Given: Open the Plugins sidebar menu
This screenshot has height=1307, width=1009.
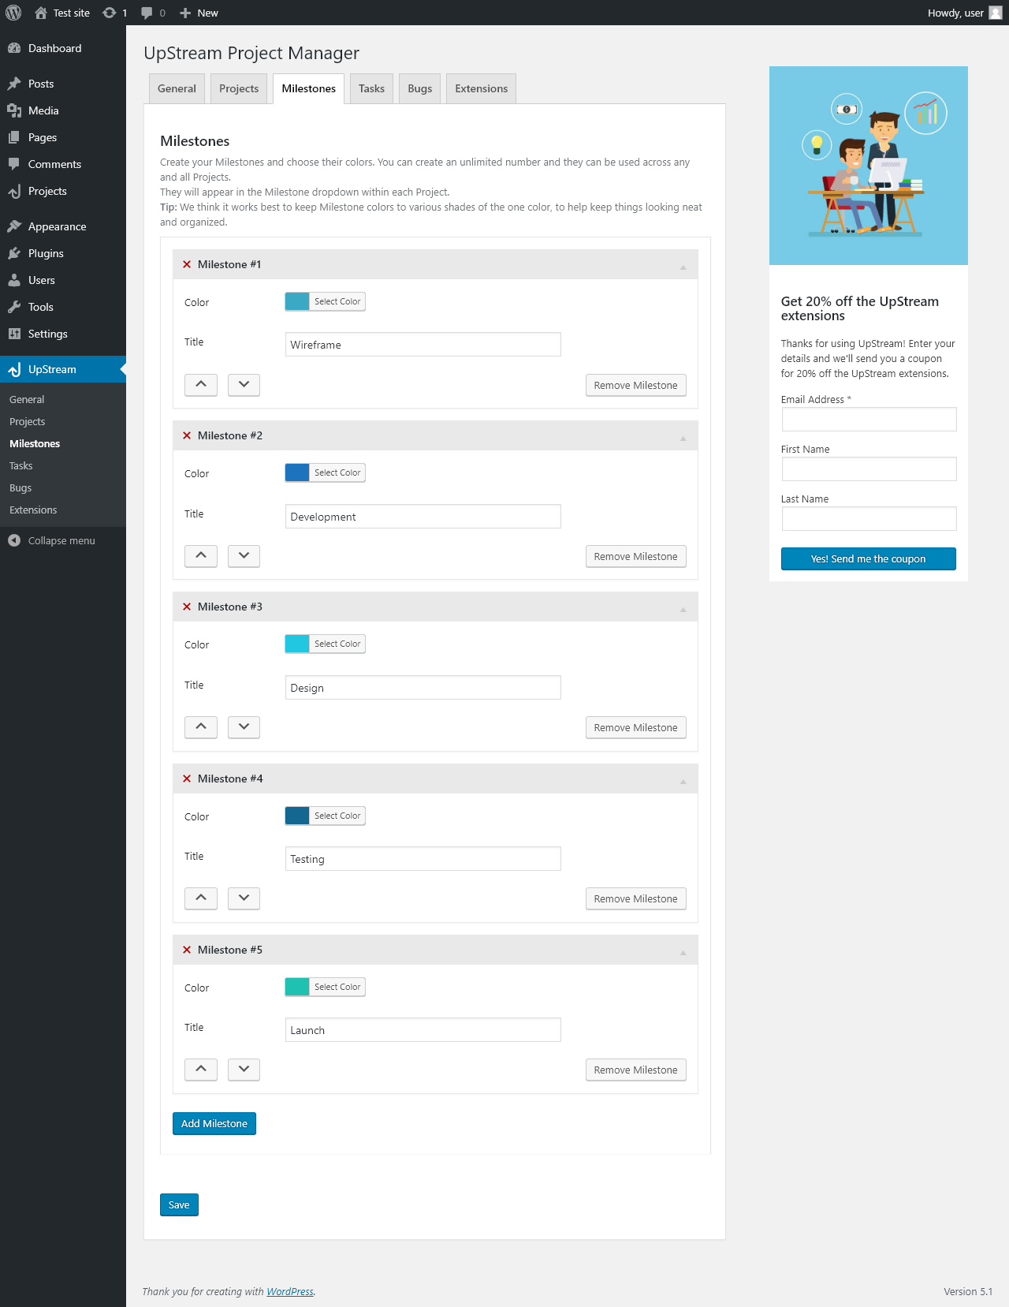Looking at the screenshot, I should point(46,253).
